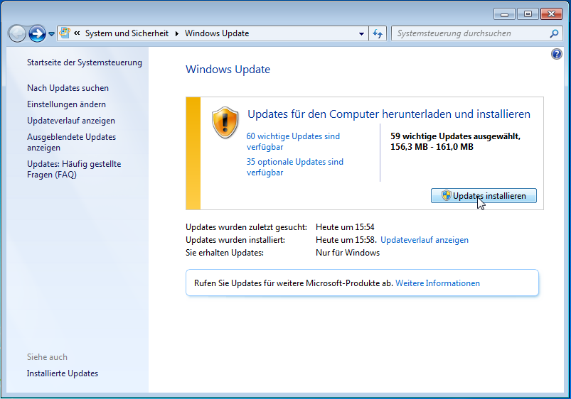The image size is (571, 399).
Task: Click the Forward navigation arrow
Action: (37, 34)
